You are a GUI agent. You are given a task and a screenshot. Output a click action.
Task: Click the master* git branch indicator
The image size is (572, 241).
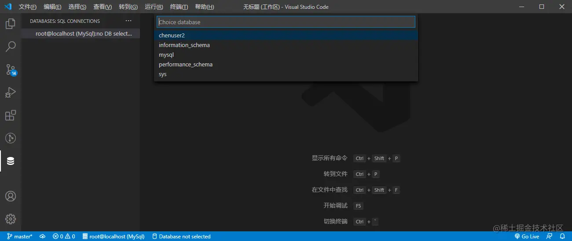pos(20,237)
